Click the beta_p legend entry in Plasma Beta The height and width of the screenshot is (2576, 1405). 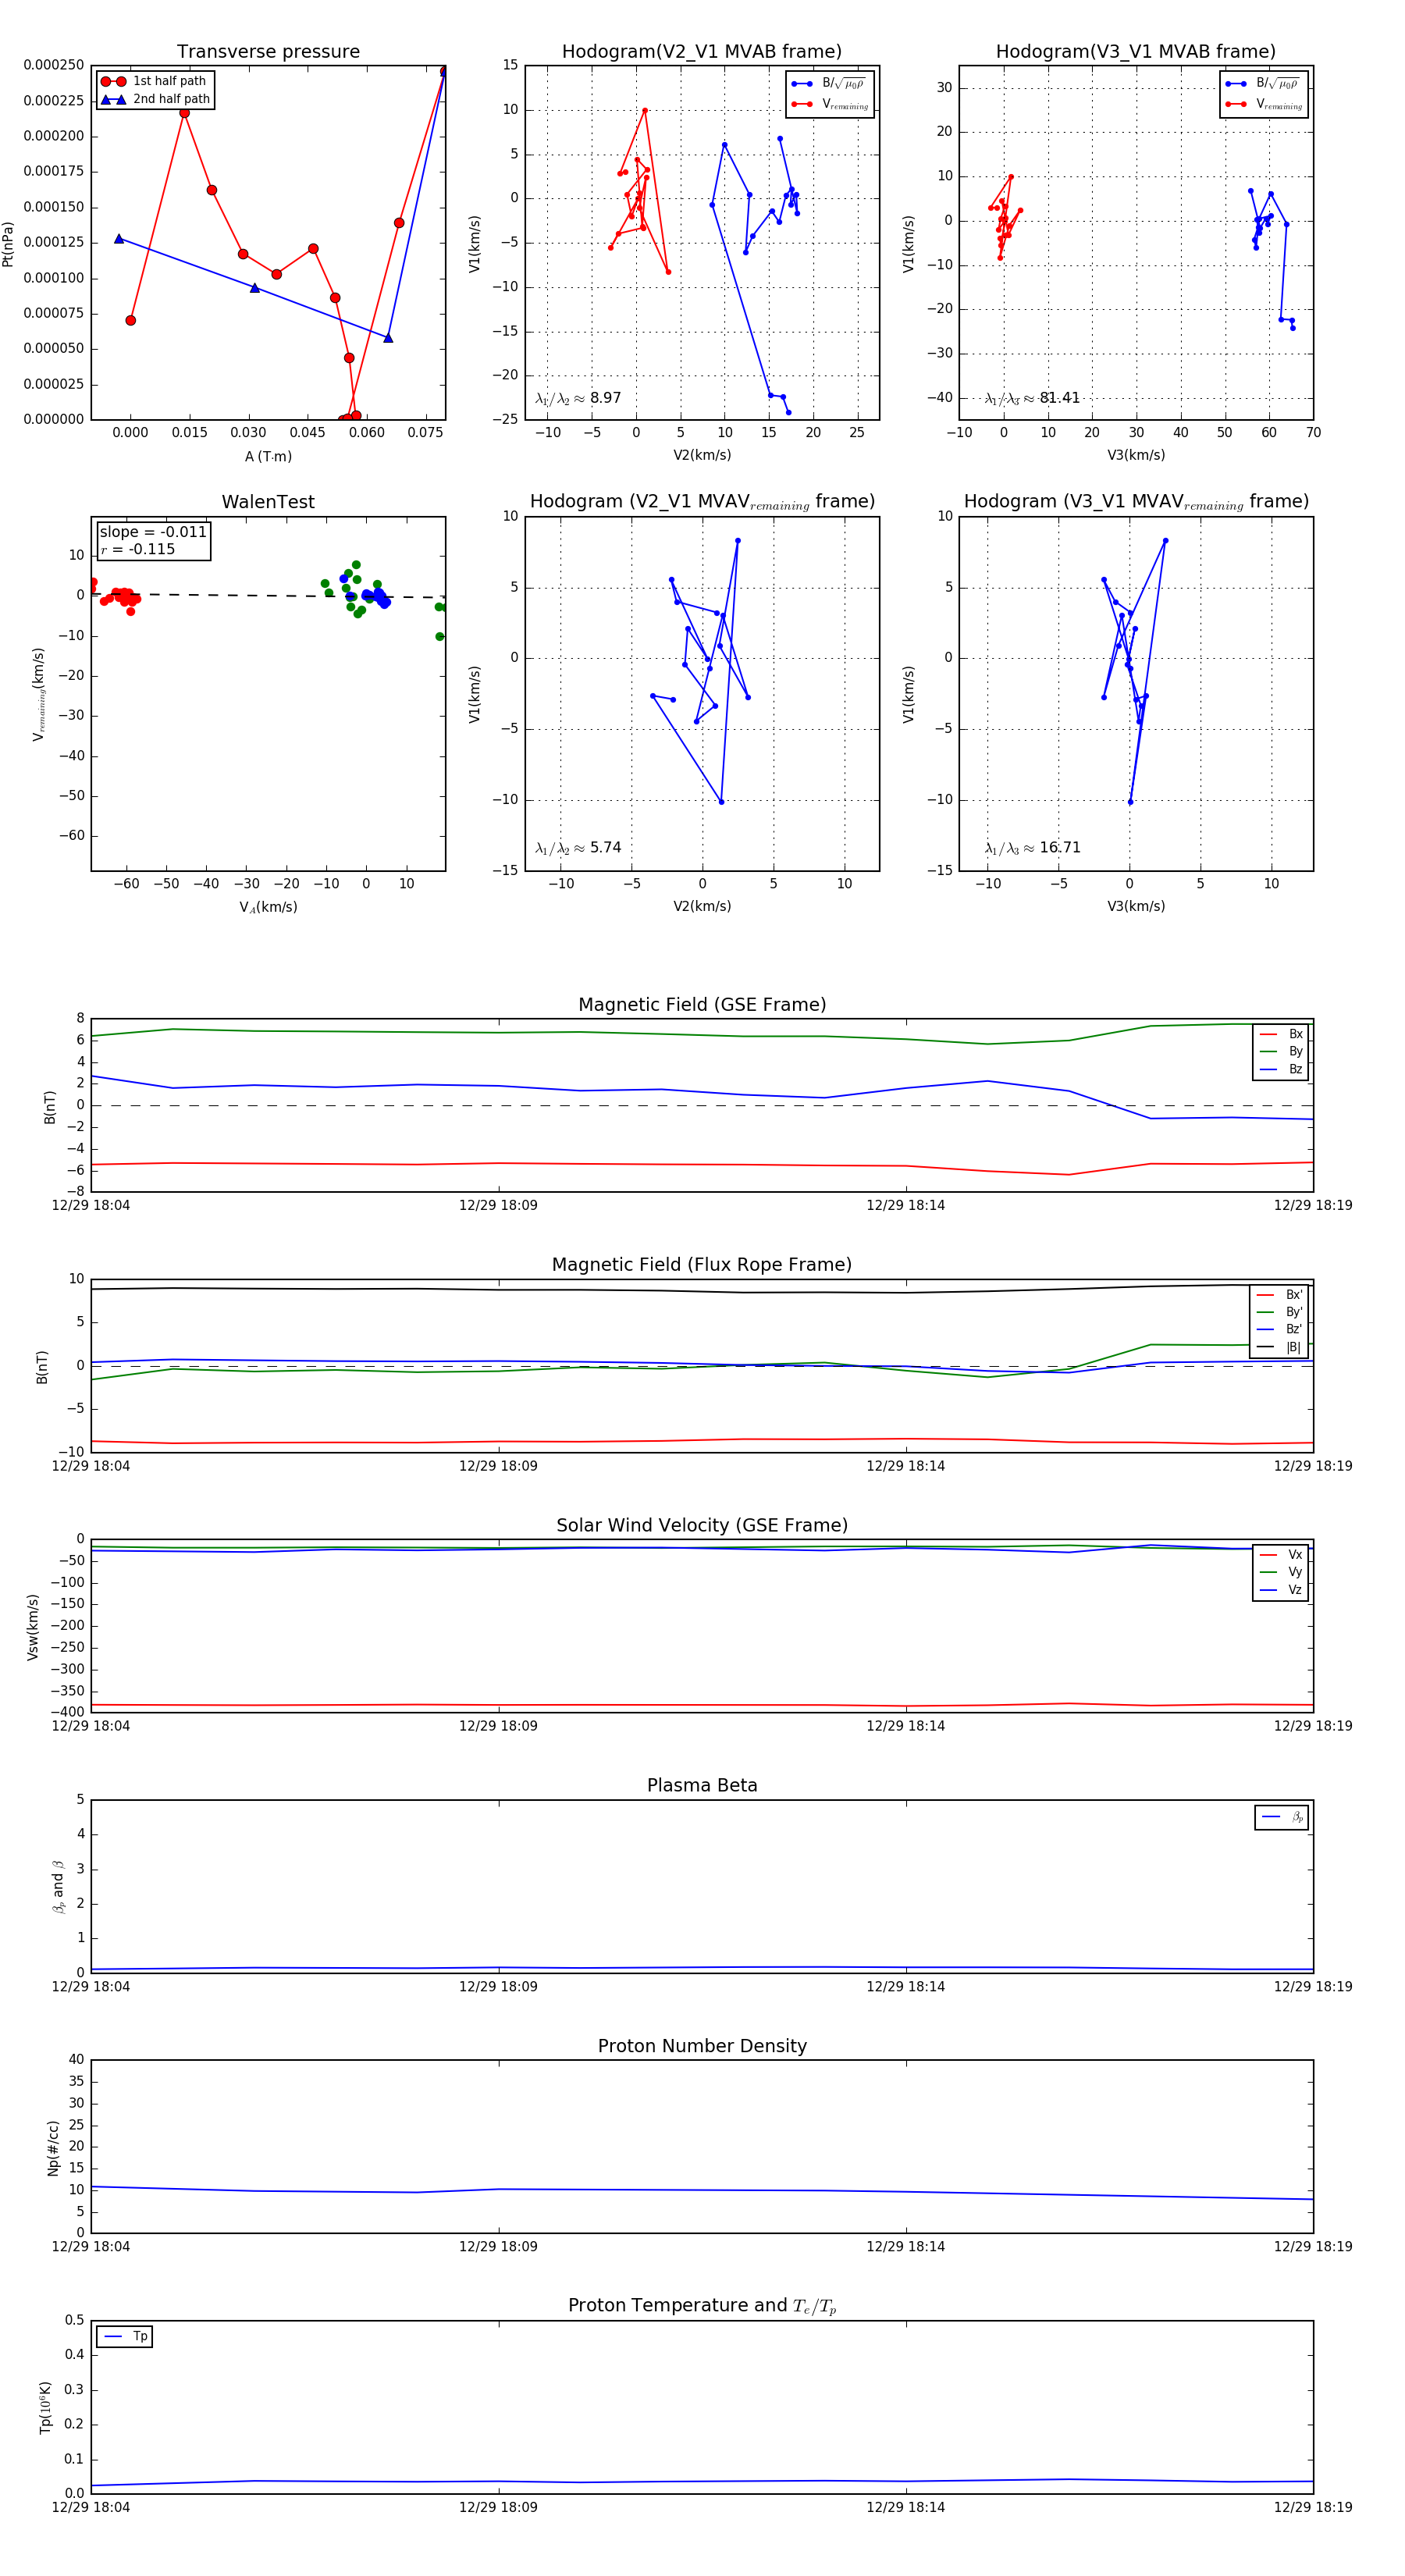point(1283,1817)
